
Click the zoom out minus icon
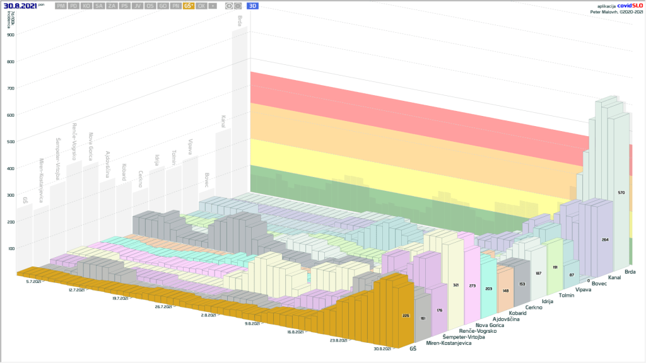238,6
